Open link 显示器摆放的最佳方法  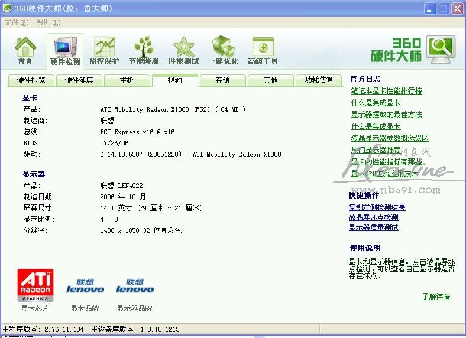coord(386,115)
